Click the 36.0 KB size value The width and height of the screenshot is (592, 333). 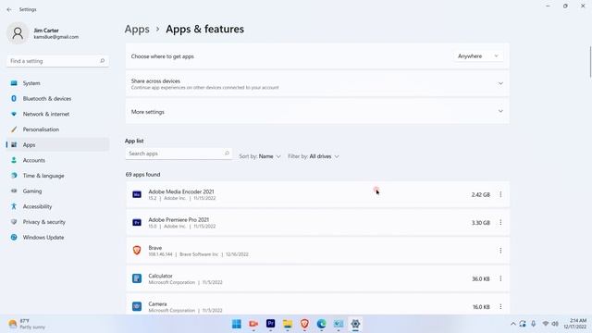(481, 279)
